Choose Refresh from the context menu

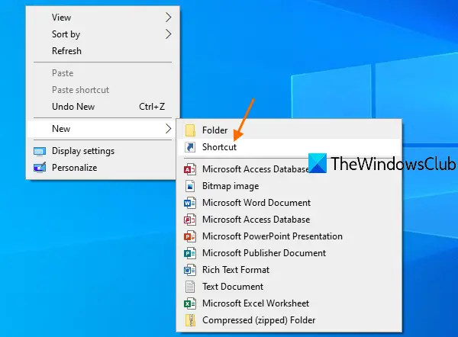pyautogui.click(x=101, y=51)
